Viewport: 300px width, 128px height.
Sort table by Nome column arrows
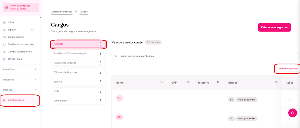[x=161, y=82]
